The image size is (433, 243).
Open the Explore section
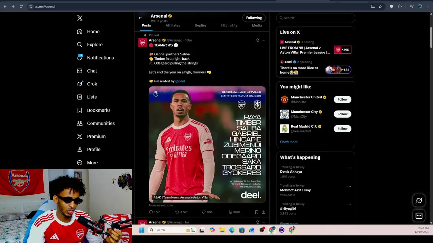[x=90, y=45]
